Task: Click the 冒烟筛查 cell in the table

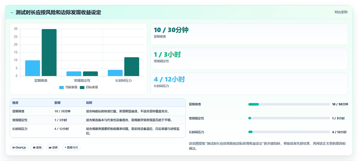Action: [x=18, y=111]
